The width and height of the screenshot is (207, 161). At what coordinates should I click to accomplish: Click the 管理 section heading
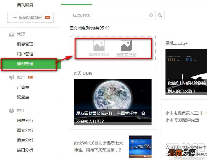click(x=21, y=34)
